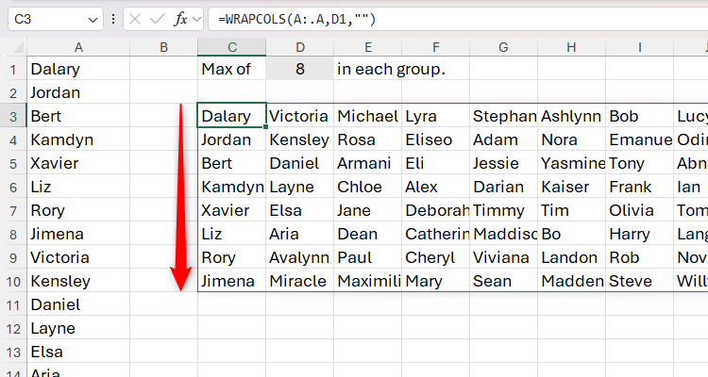Viewport: 708px width, 377px height.
Task: Select cell H9 with Landon
Action: click(572, 257)
